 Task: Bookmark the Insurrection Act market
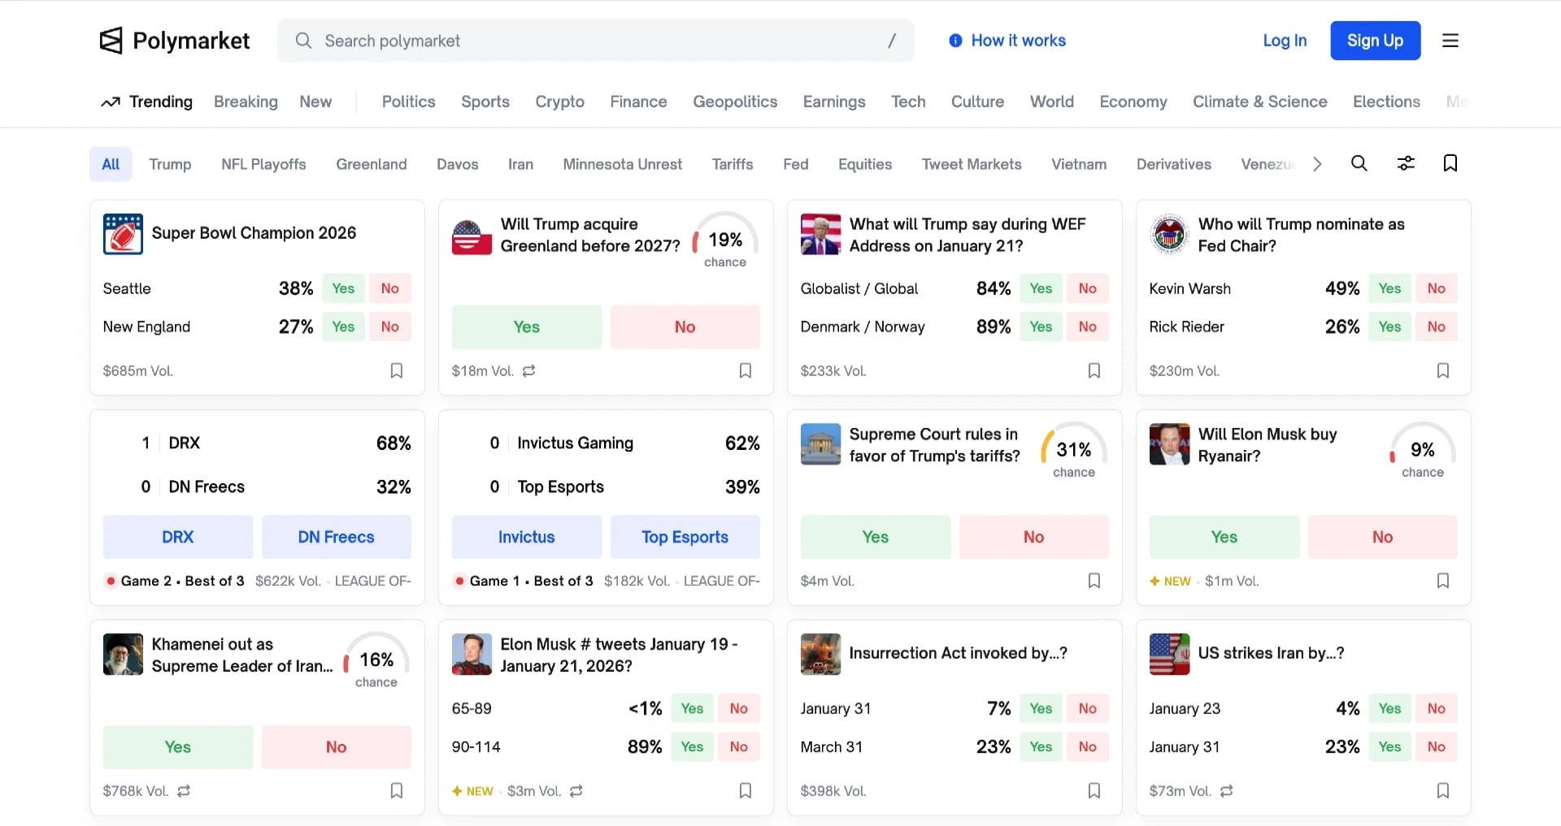point(1094,790)
